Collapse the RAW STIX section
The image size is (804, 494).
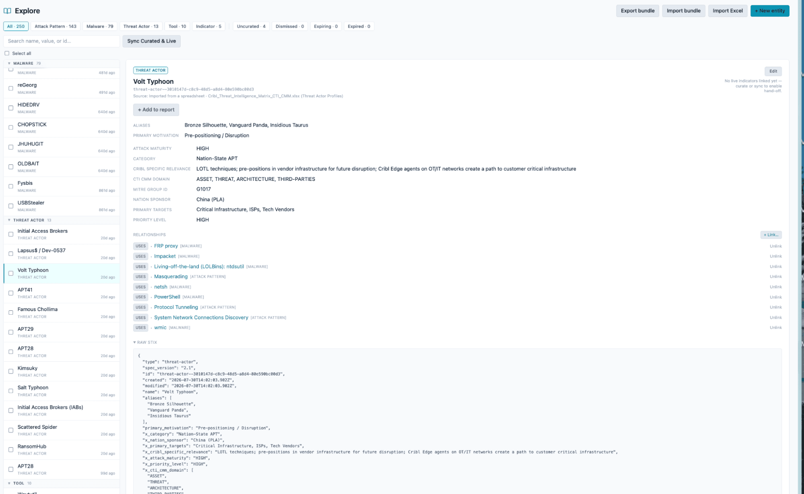pyautogui.click(x=145, y=342)
